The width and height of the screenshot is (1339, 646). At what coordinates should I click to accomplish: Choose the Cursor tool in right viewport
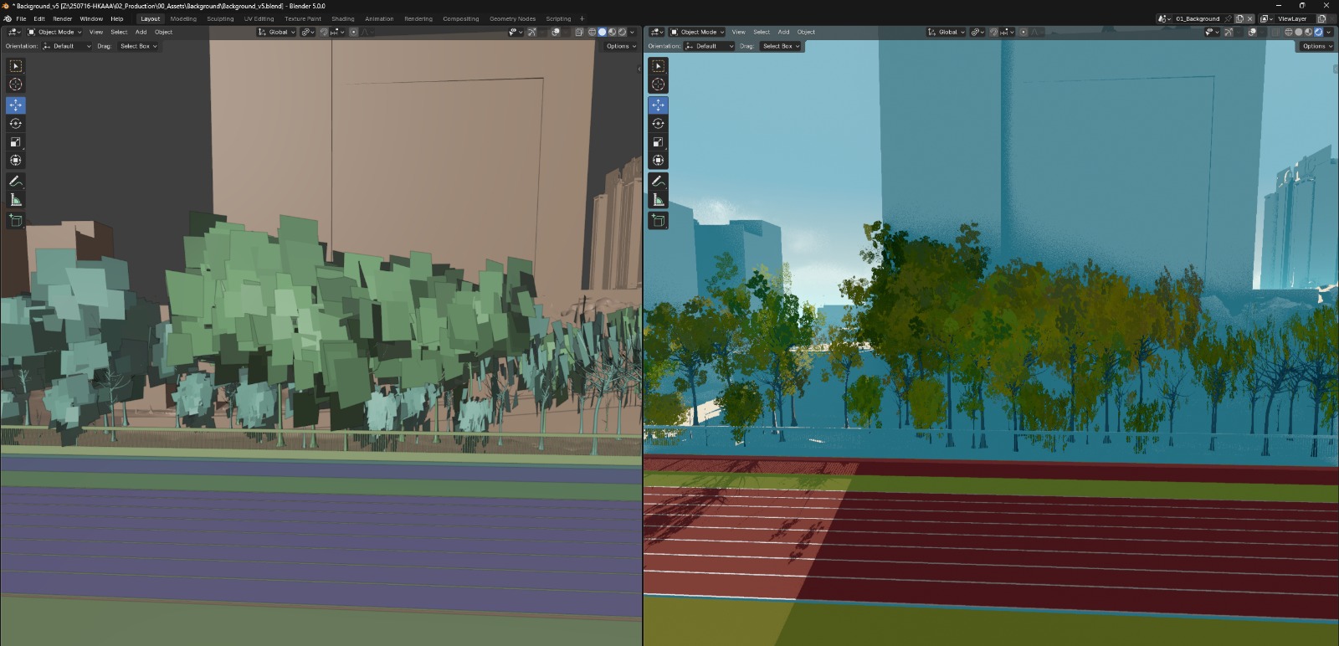[659, 85]
